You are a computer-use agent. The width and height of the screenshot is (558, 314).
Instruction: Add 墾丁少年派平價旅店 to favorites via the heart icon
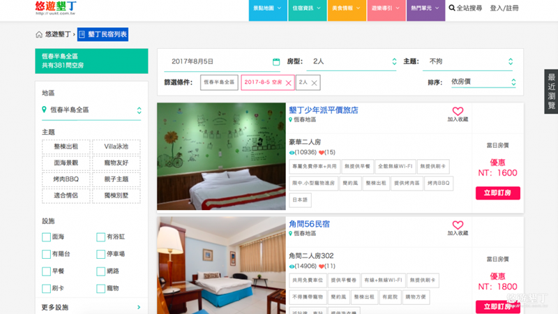tap(458, 112)
